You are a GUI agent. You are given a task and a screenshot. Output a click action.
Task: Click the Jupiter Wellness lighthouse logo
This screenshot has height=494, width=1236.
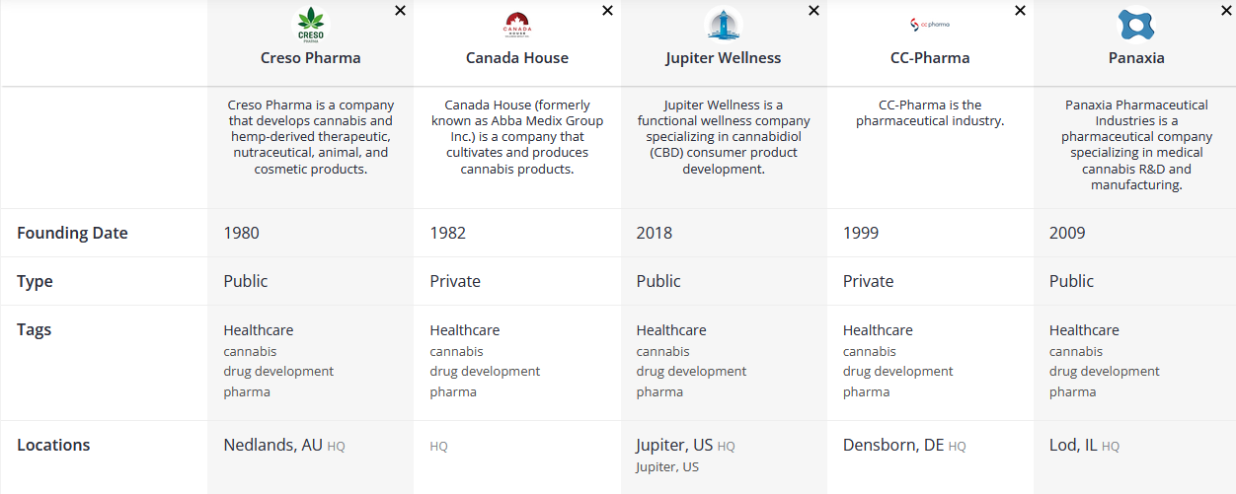(x=724, y=24)
